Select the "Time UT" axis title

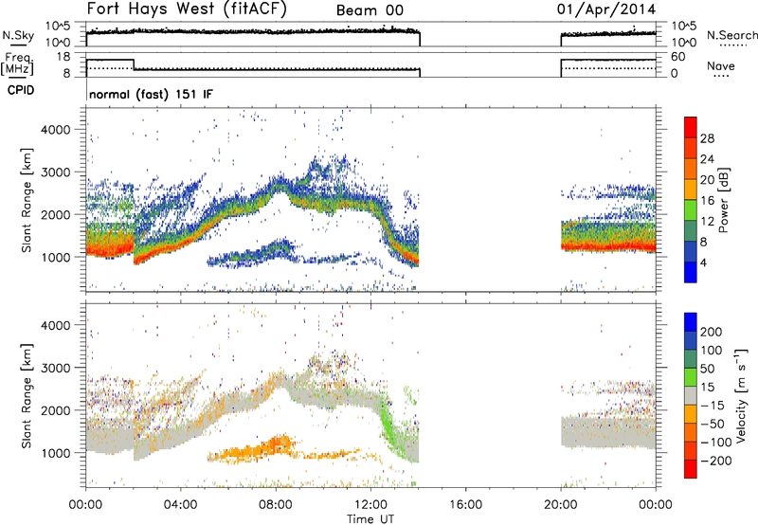coord(370,519)
